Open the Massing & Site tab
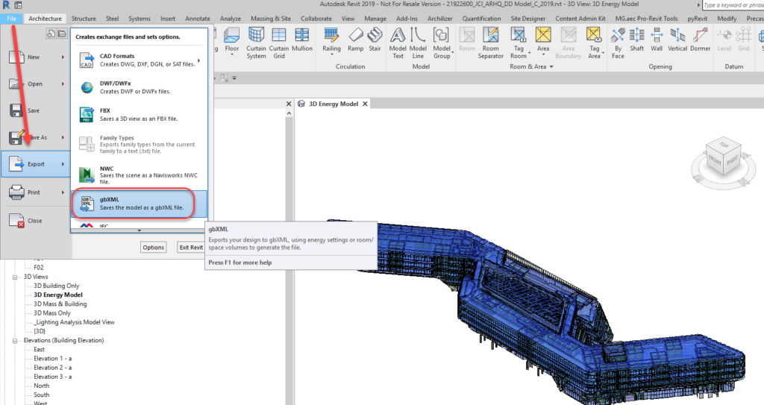 click(271, 19)
